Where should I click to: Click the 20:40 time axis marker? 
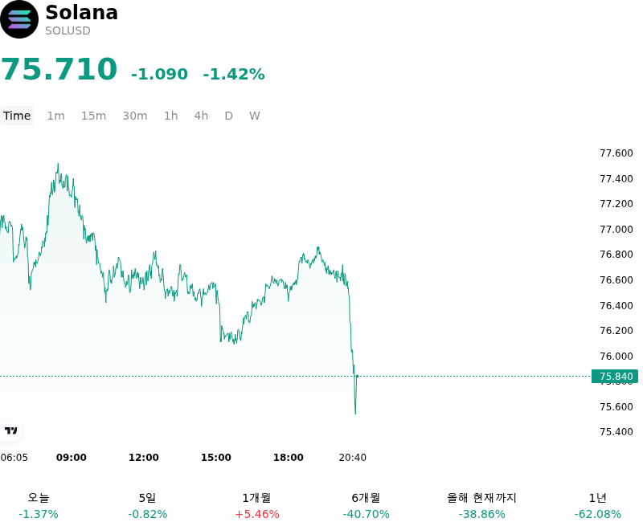(353, 458)
